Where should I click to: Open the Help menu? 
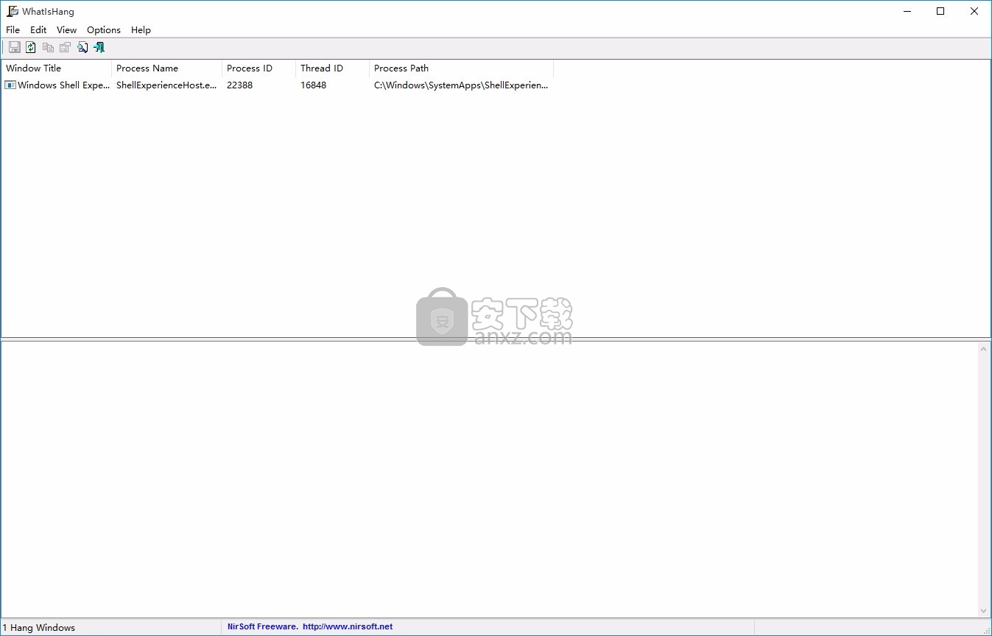(141, 30)
